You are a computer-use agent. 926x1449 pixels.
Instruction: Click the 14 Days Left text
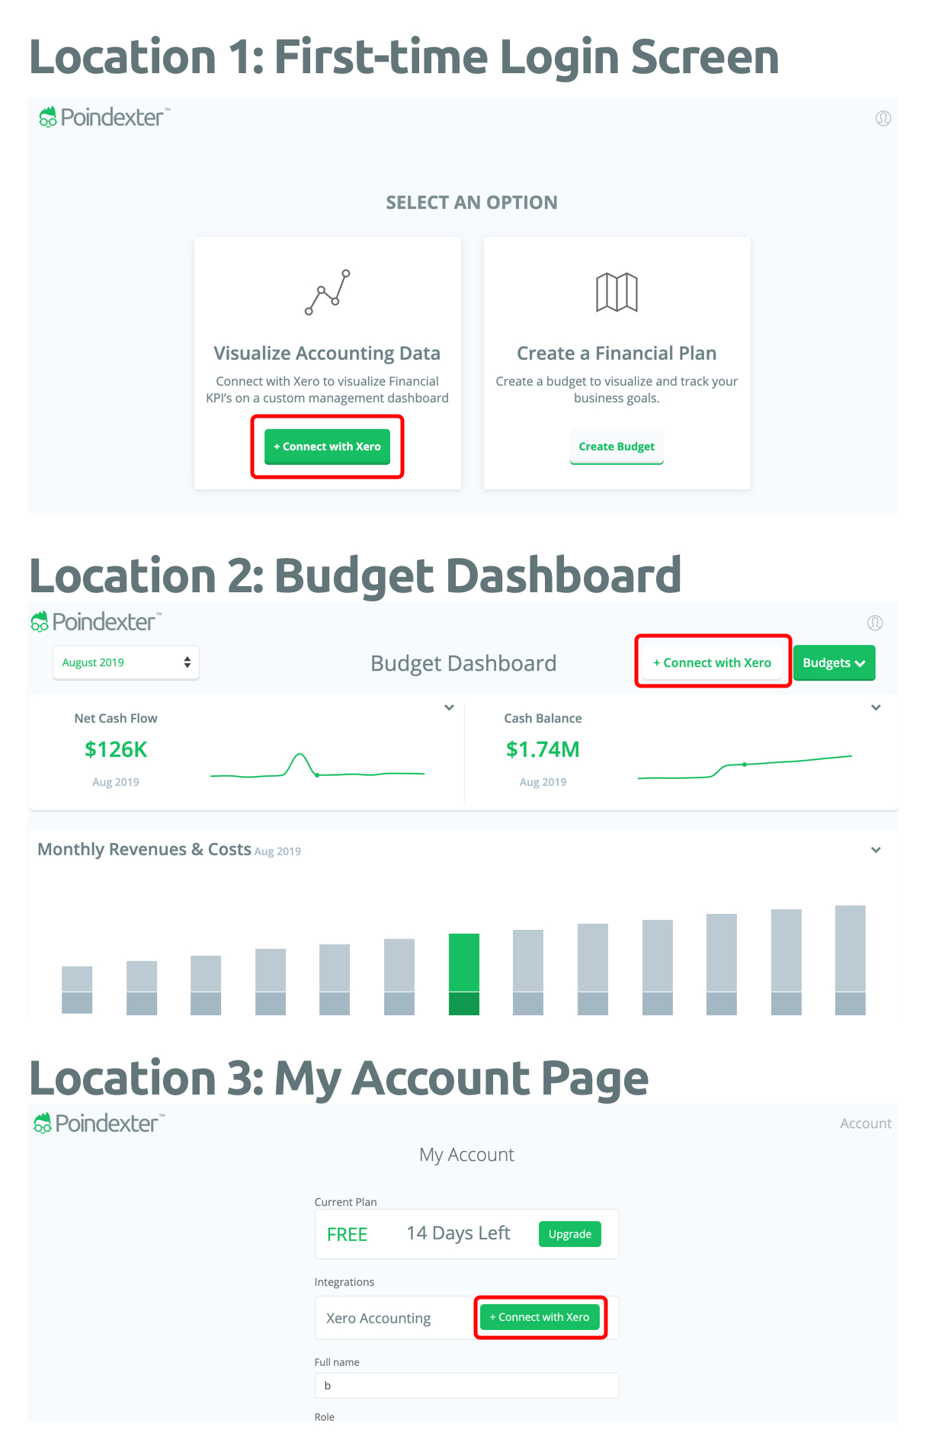pos(458,1233)
